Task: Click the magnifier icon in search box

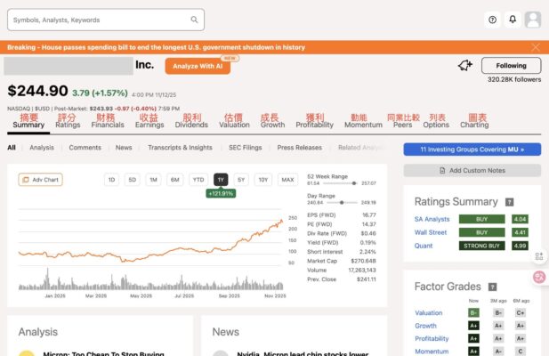Action: 195,20
